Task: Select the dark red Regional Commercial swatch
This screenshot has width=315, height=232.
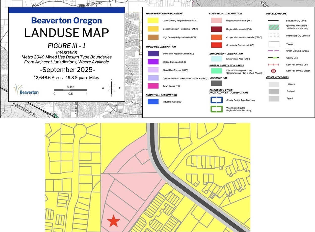Action: [217, 29]
